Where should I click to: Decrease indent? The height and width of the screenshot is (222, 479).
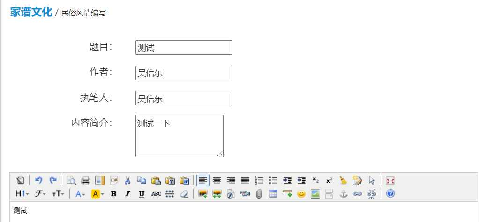coord(301,180)
